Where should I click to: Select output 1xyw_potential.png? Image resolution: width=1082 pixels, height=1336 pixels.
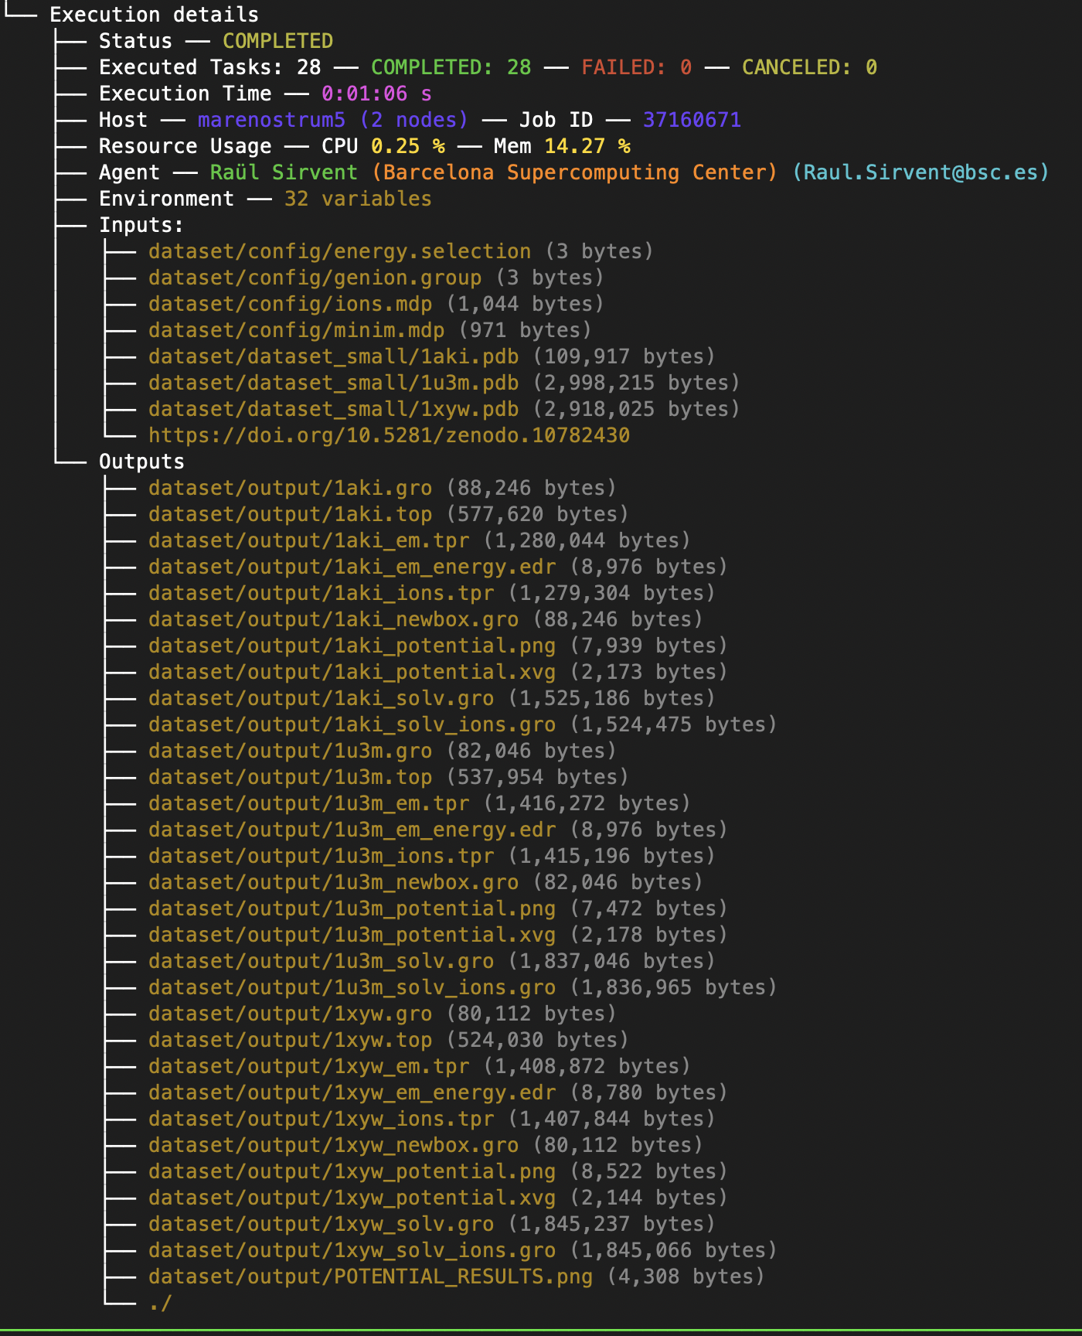352,1171
